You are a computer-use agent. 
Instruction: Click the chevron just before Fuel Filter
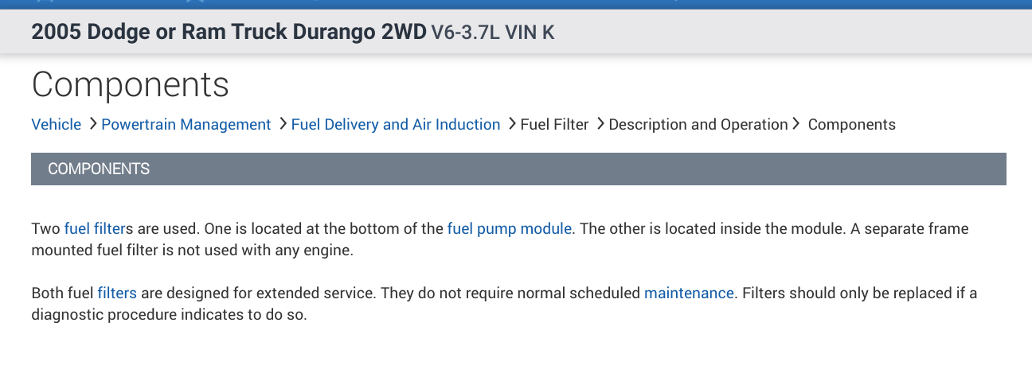tap(511, 124)
